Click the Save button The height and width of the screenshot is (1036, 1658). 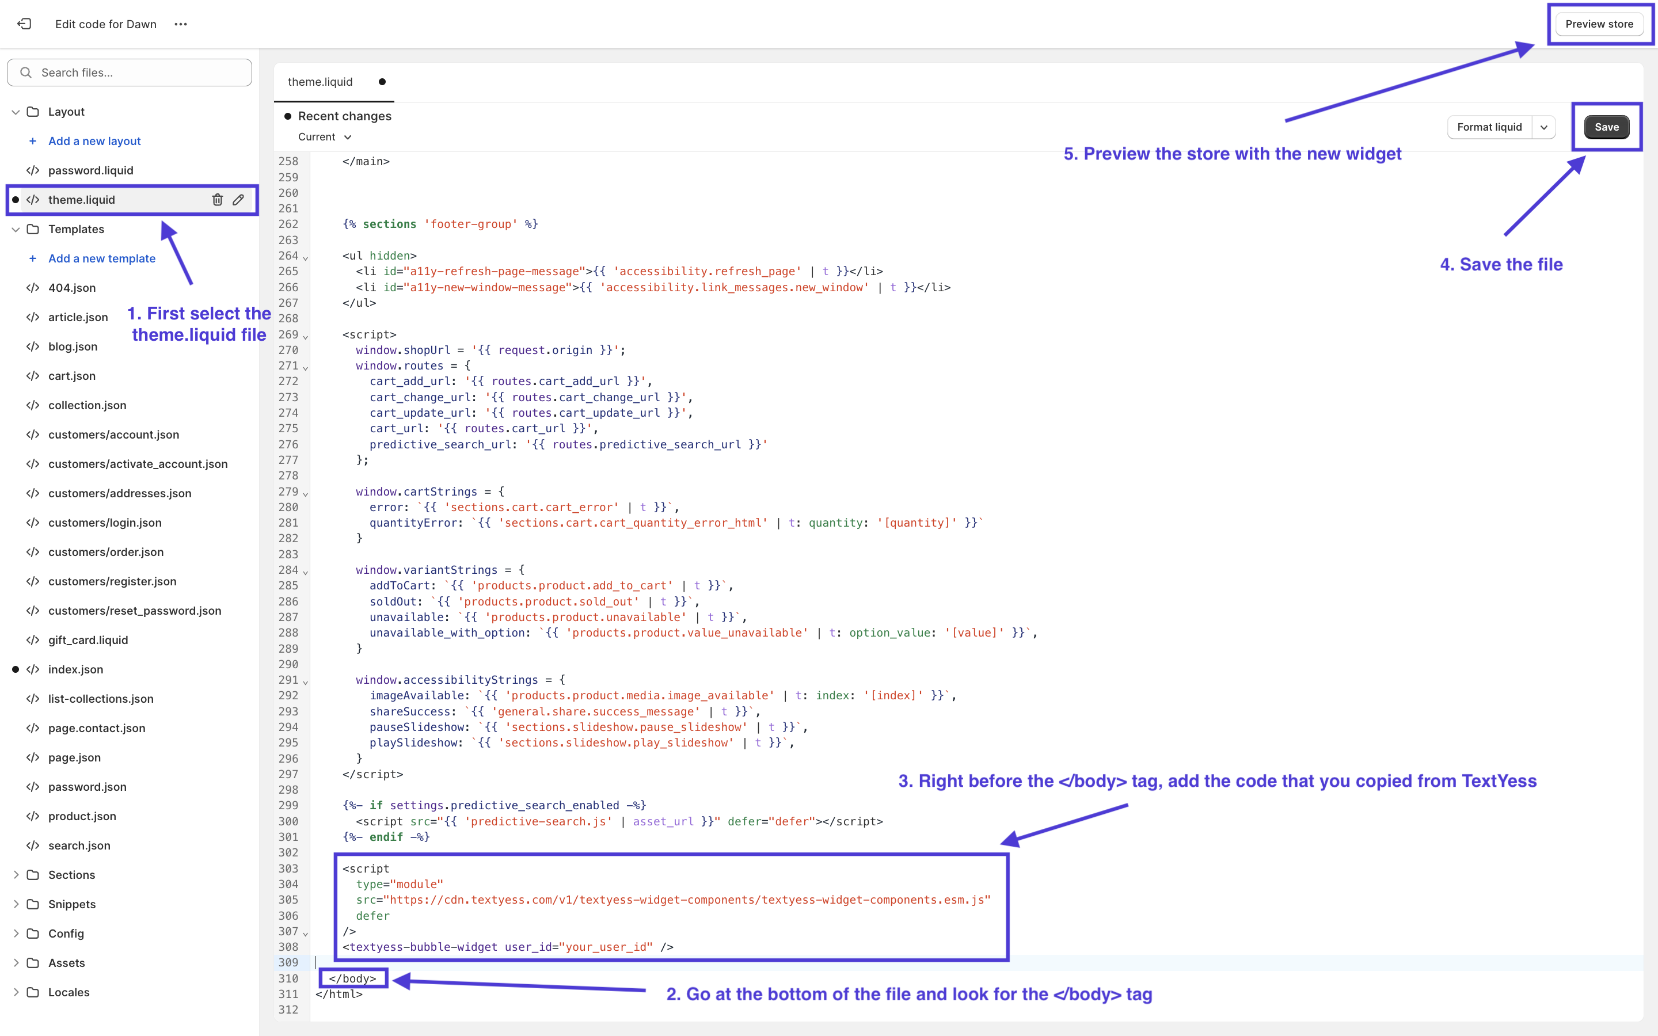pos(1606,127)
